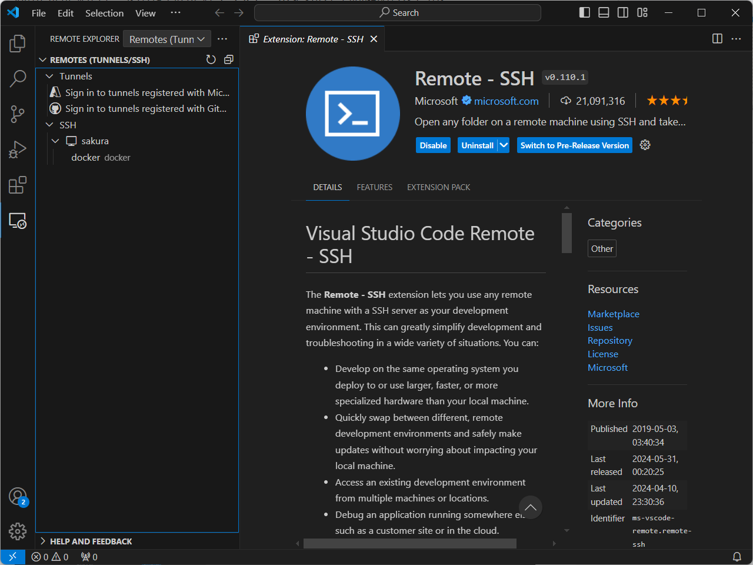Open the Accounts menu icon
753x565 pixels.
18,497
